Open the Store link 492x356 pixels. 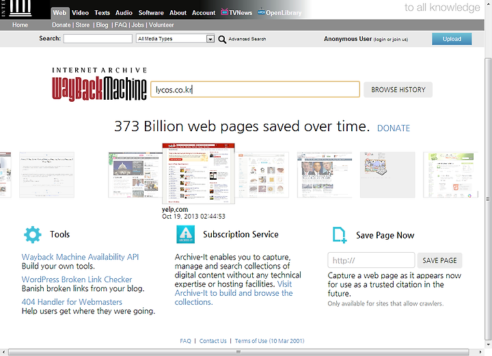point(83,25)
